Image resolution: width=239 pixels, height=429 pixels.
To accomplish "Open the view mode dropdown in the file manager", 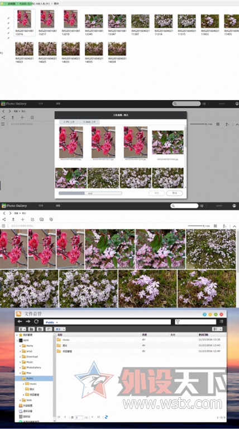I will [x=218, y=329].
